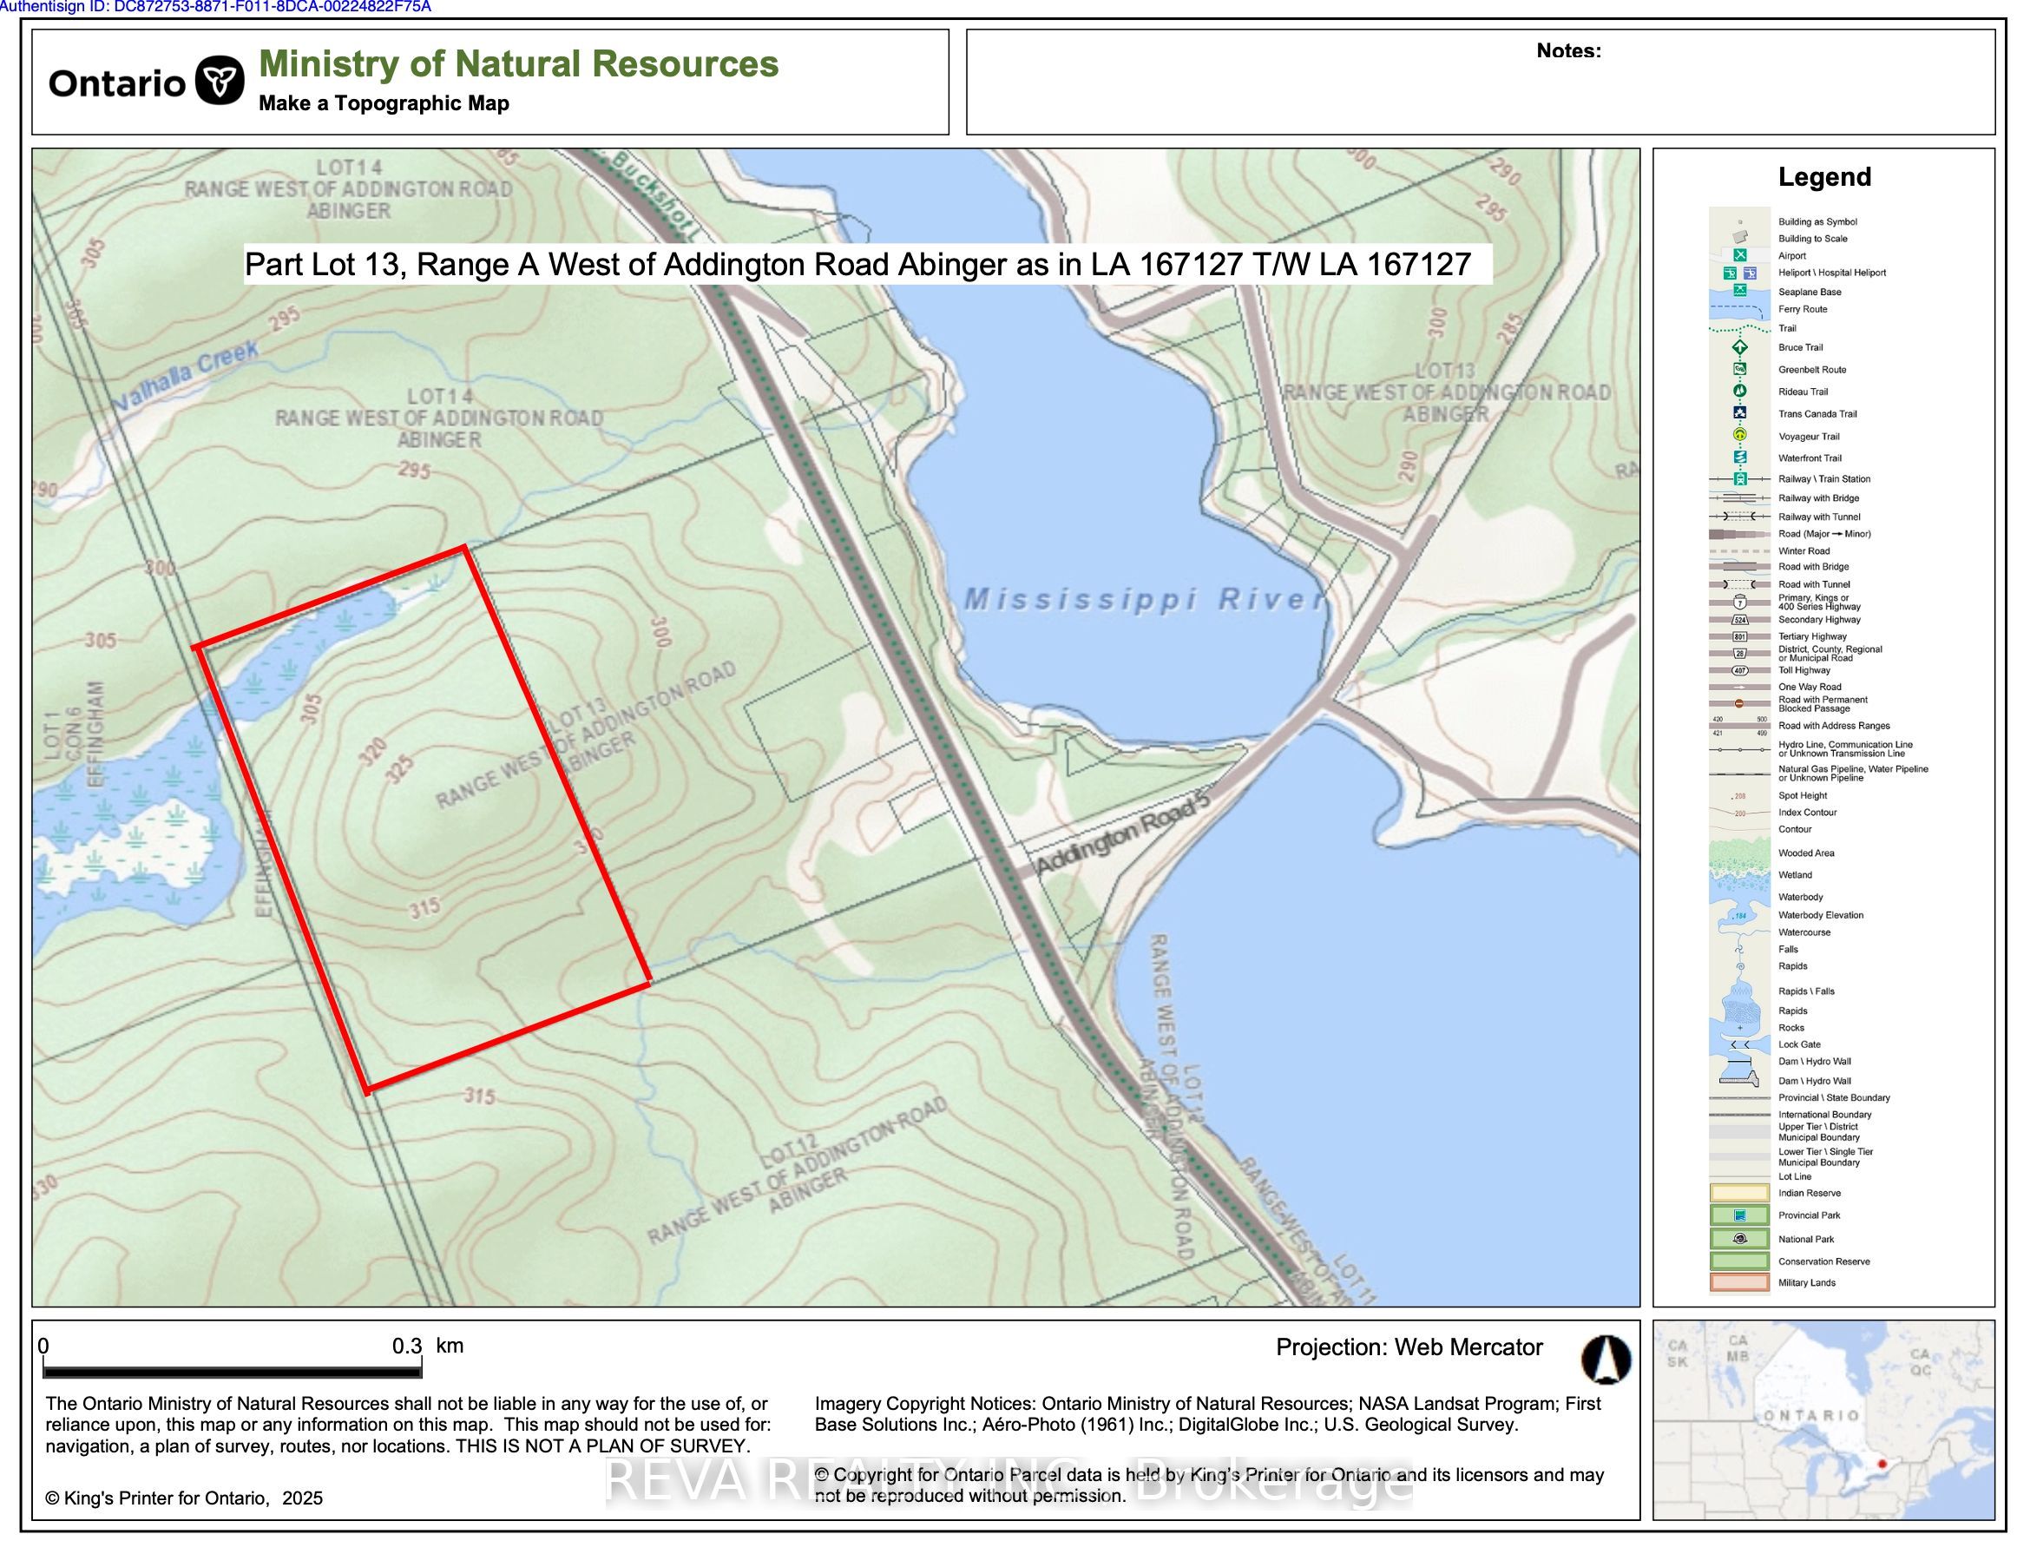This screenshot has width=2017, height=1554.
Task: Click the Train Station legend icon
Action: click(1740, 478)
